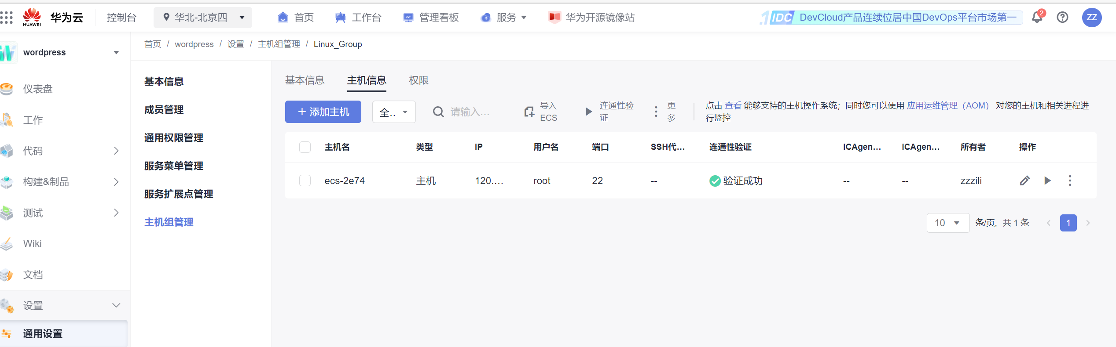Click the search magnifier icon

click(438, 112)
